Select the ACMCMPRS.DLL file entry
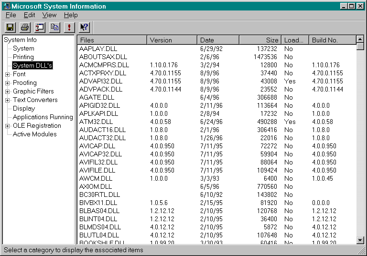Screen dimensions: 367x256 pos(104,65)
